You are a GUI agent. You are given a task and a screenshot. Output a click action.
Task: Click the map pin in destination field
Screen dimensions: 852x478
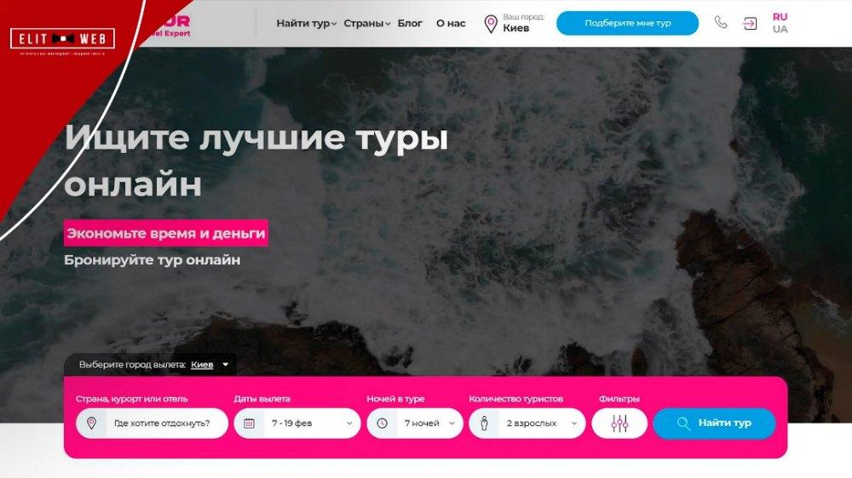91,424
